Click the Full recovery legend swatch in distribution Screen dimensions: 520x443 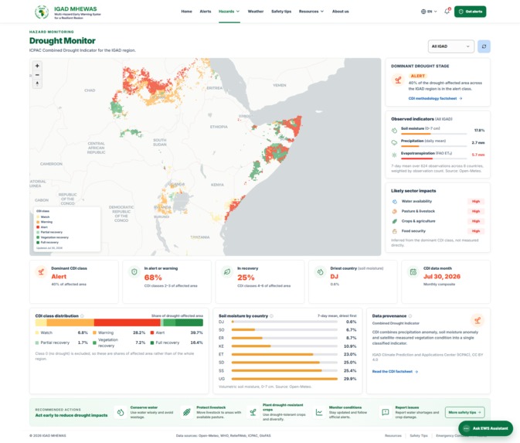(152, 342)
